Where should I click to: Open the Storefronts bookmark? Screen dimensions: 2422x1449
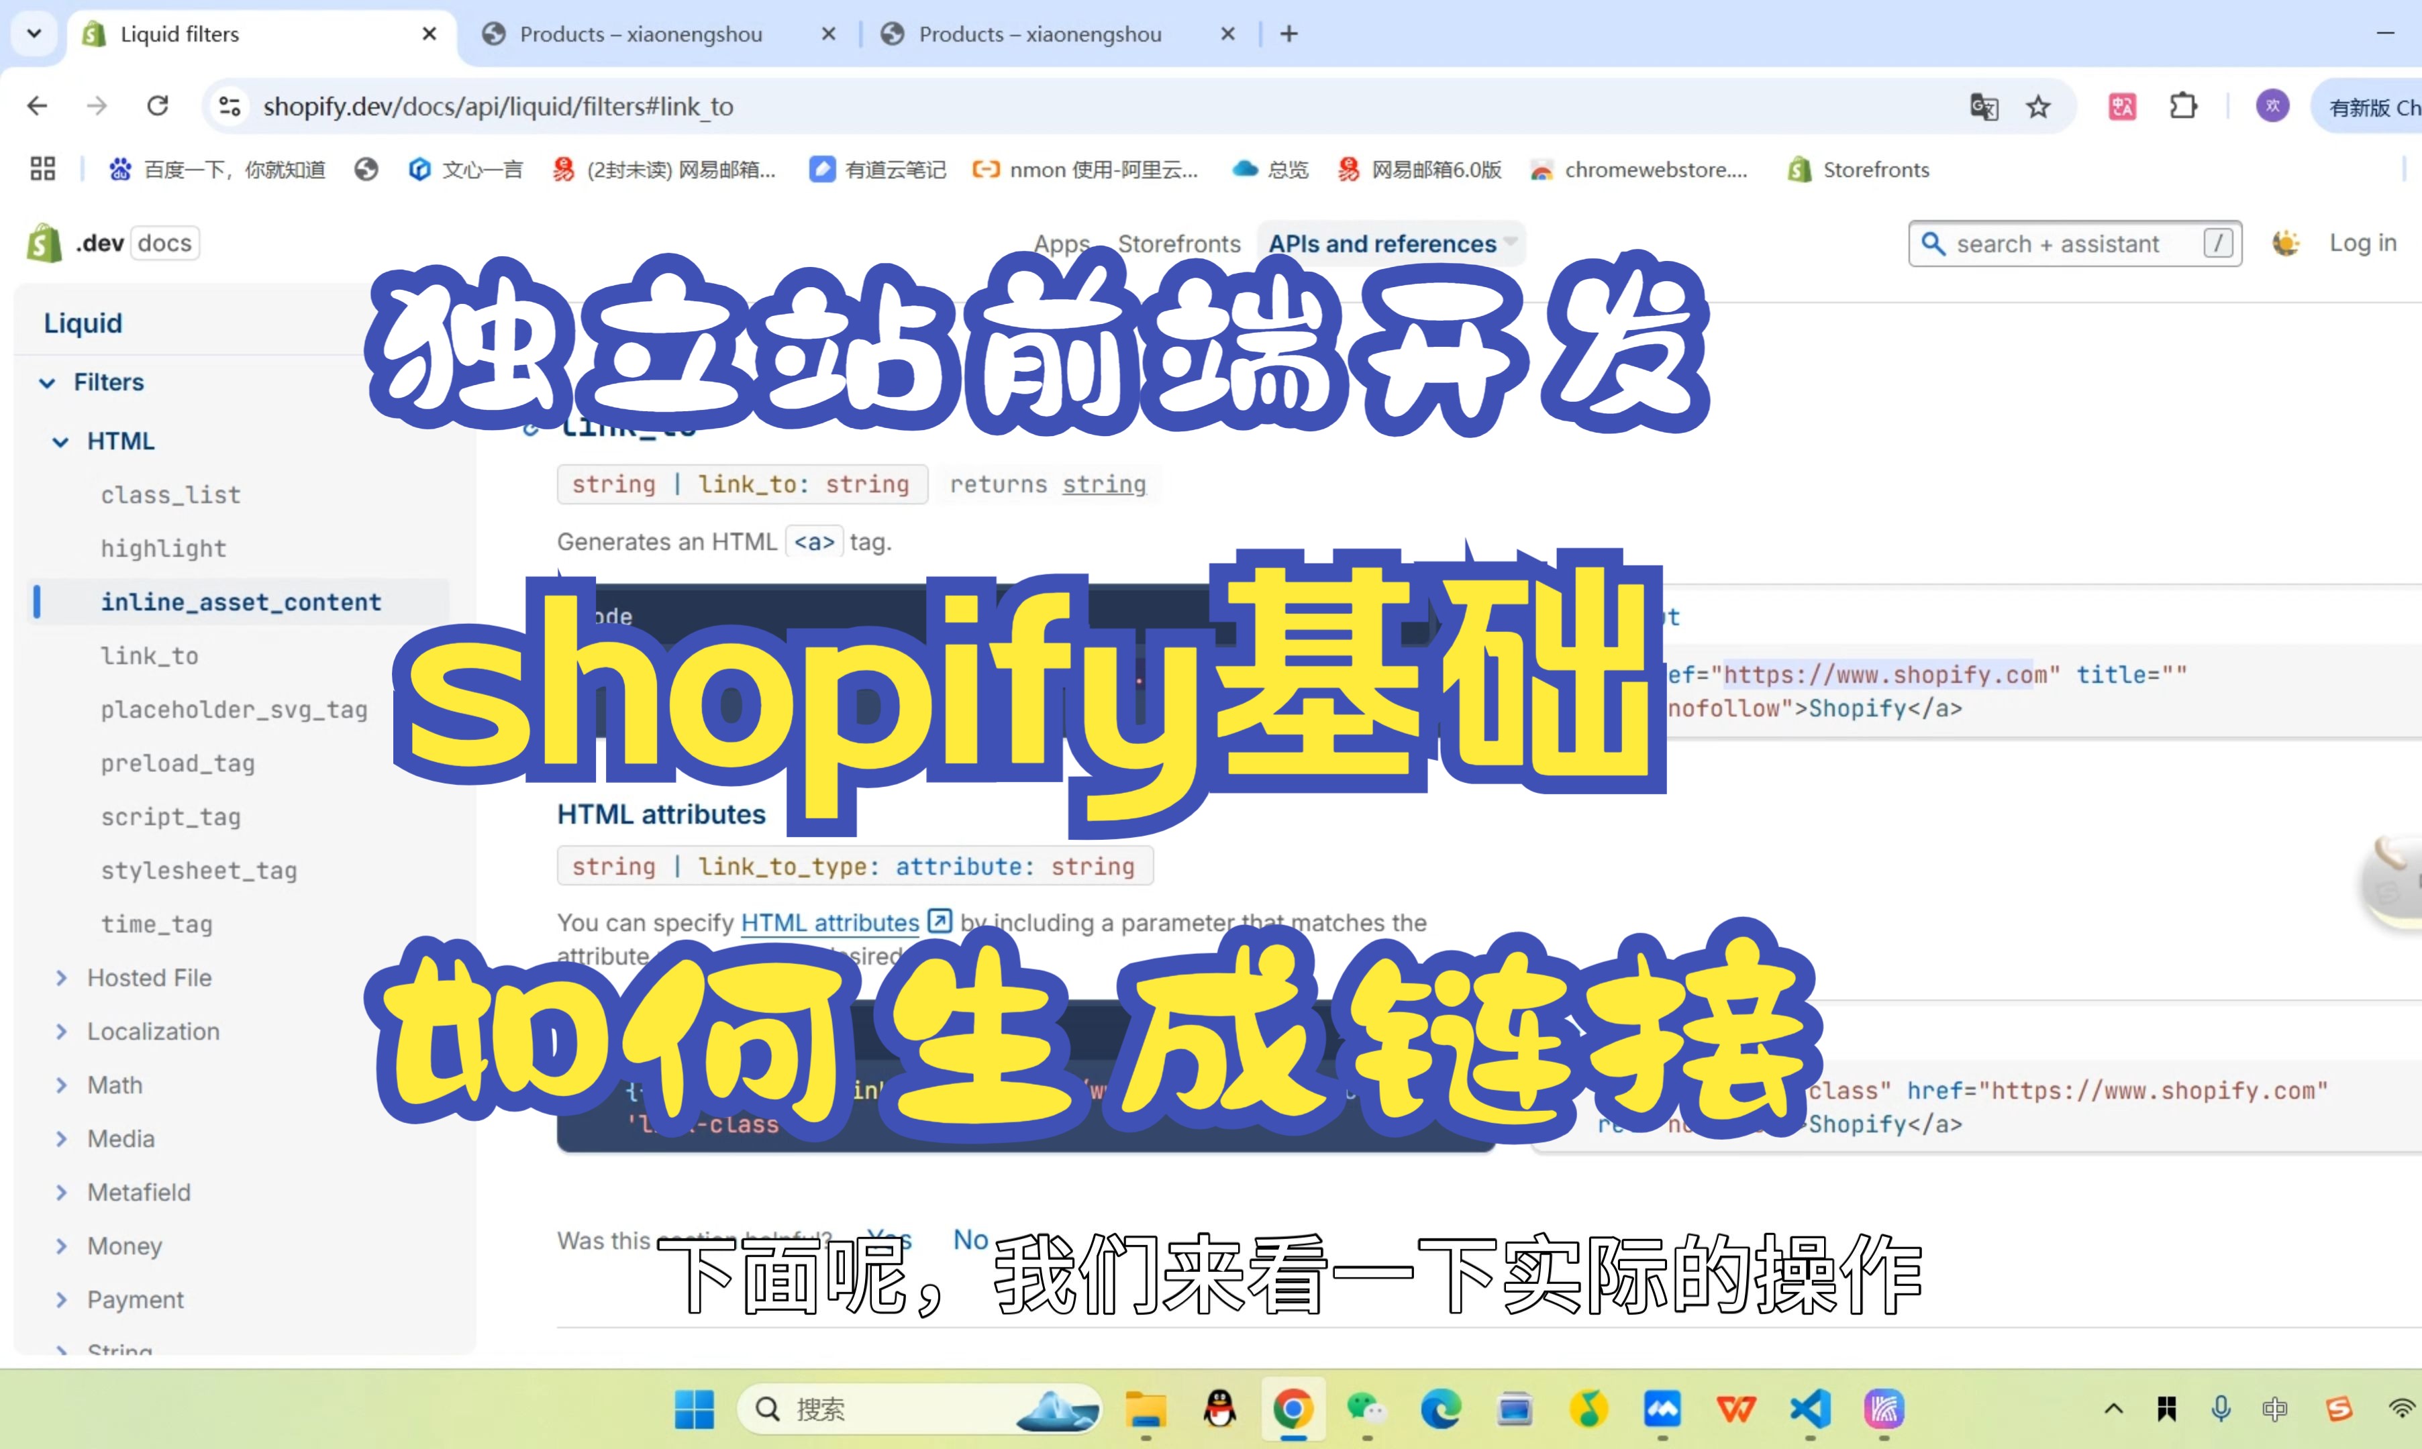1858,170
